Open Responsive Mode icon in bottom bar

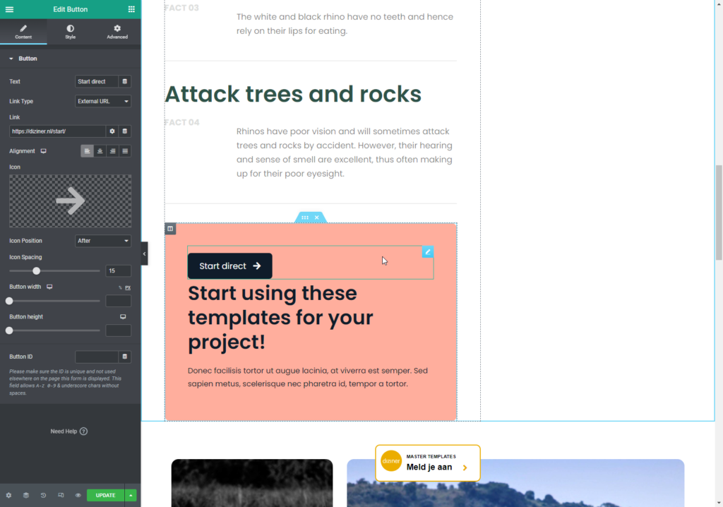(61, 495)
